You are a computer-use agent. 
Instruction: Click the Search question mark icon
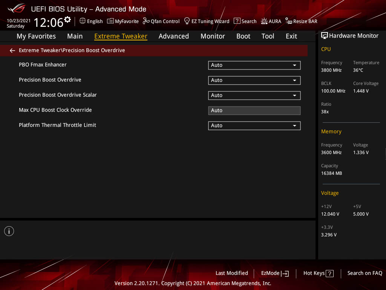[x=237, y=21]
